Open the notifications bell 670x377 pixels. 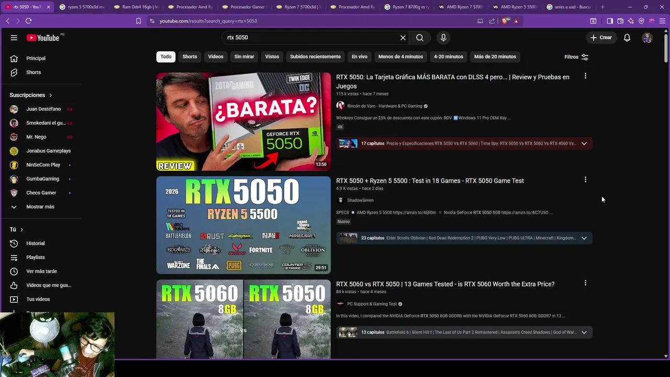[627, 38]
